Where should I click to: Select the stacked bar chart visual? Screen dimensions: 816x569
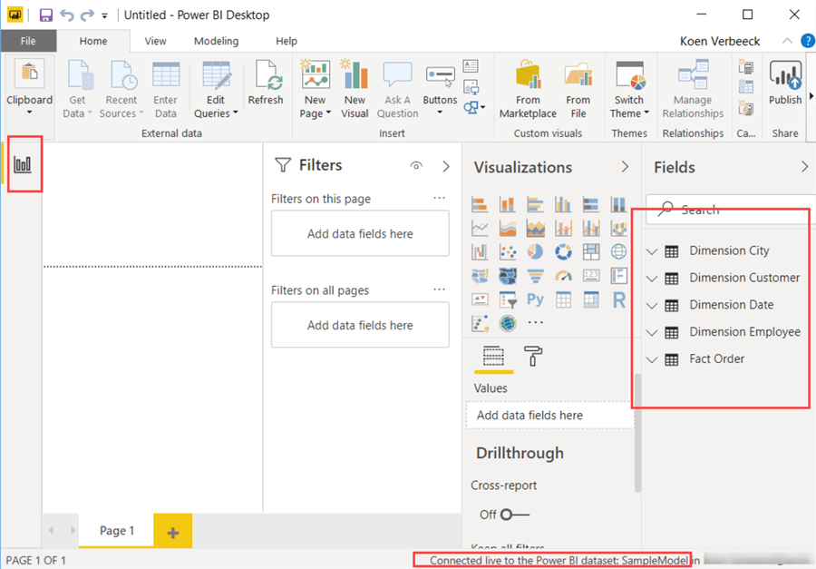pyautogui.click(x=480, y=204)
